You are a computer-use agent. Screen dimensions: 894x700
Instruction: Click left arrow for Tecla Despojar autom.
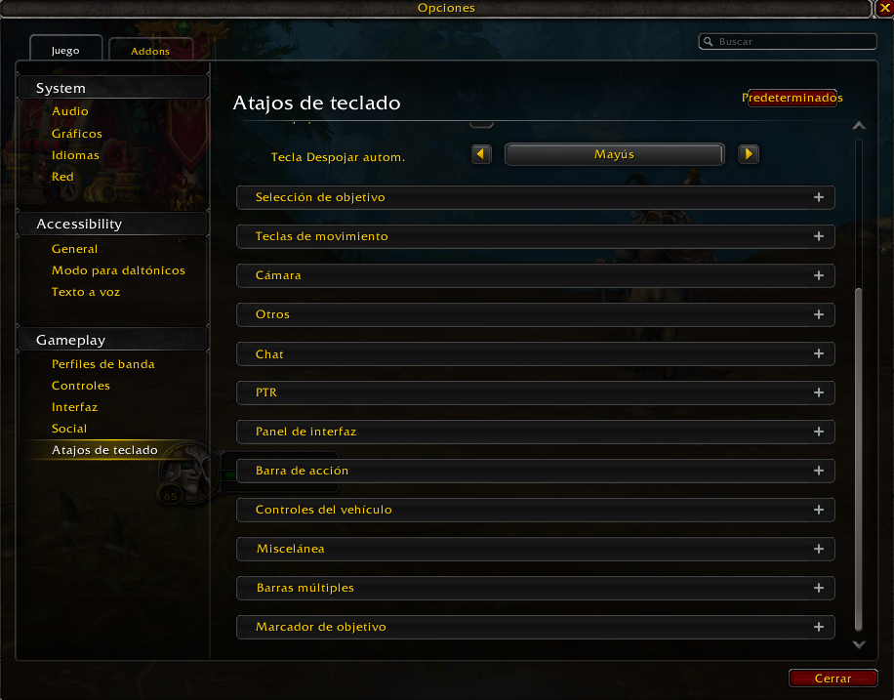click(481, 154)
